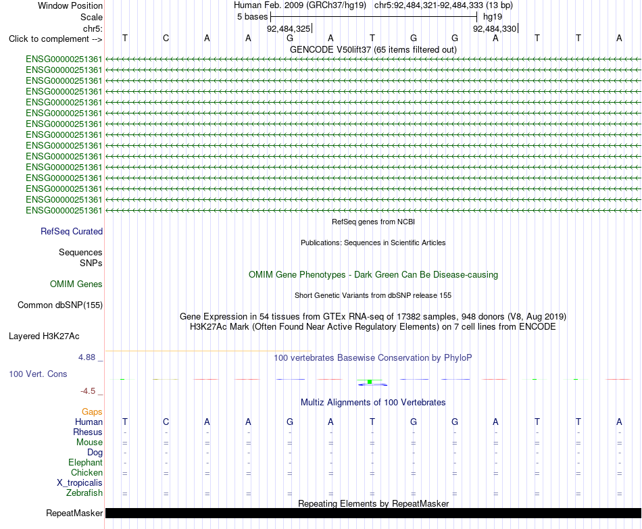
Task: Click the '92,484,330' coordinate marker
Action: (x=495, y=28)
